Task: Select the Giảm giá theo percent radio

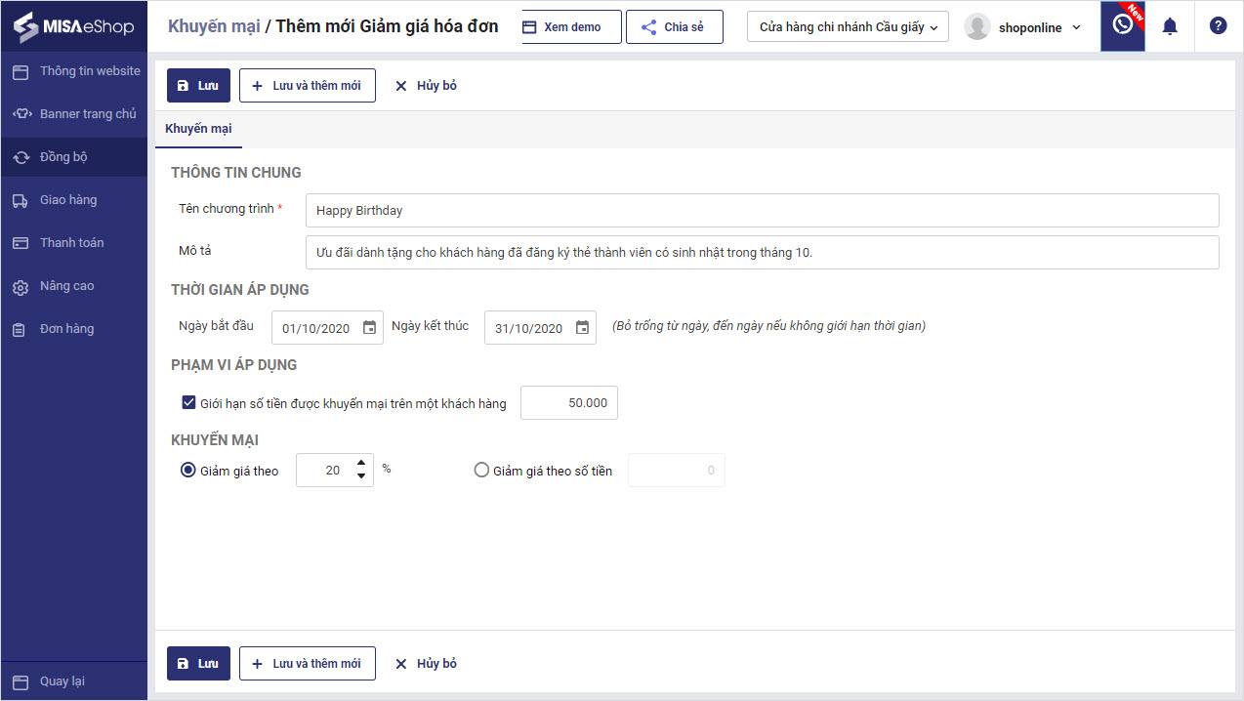Action: coord(188,471)
